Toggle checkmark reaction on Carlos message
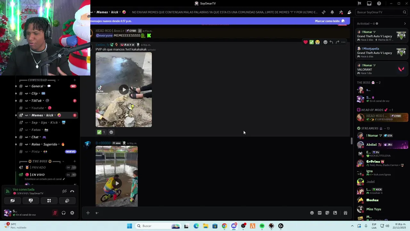410x231 pixels. click(x=101, y=132)
